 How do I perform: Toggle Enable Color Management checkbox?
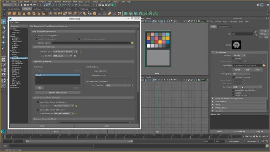pos(36,35)
